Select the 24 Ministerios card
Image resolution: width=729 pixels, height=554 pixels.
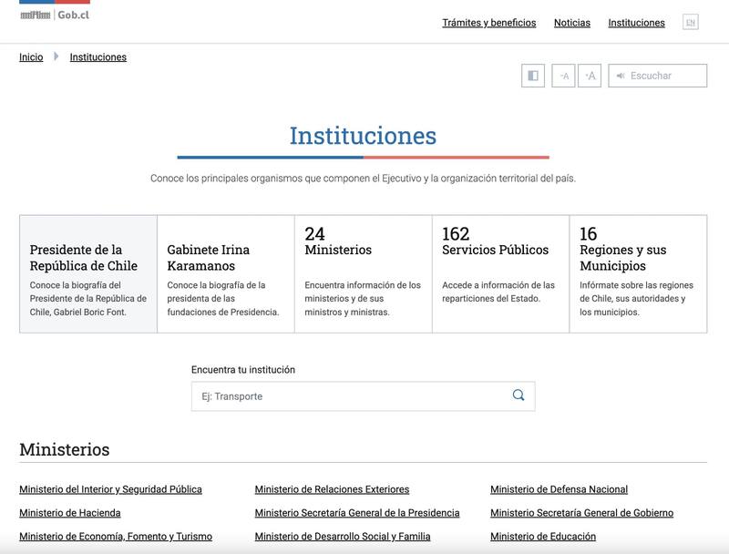click(x=363, y=273)
